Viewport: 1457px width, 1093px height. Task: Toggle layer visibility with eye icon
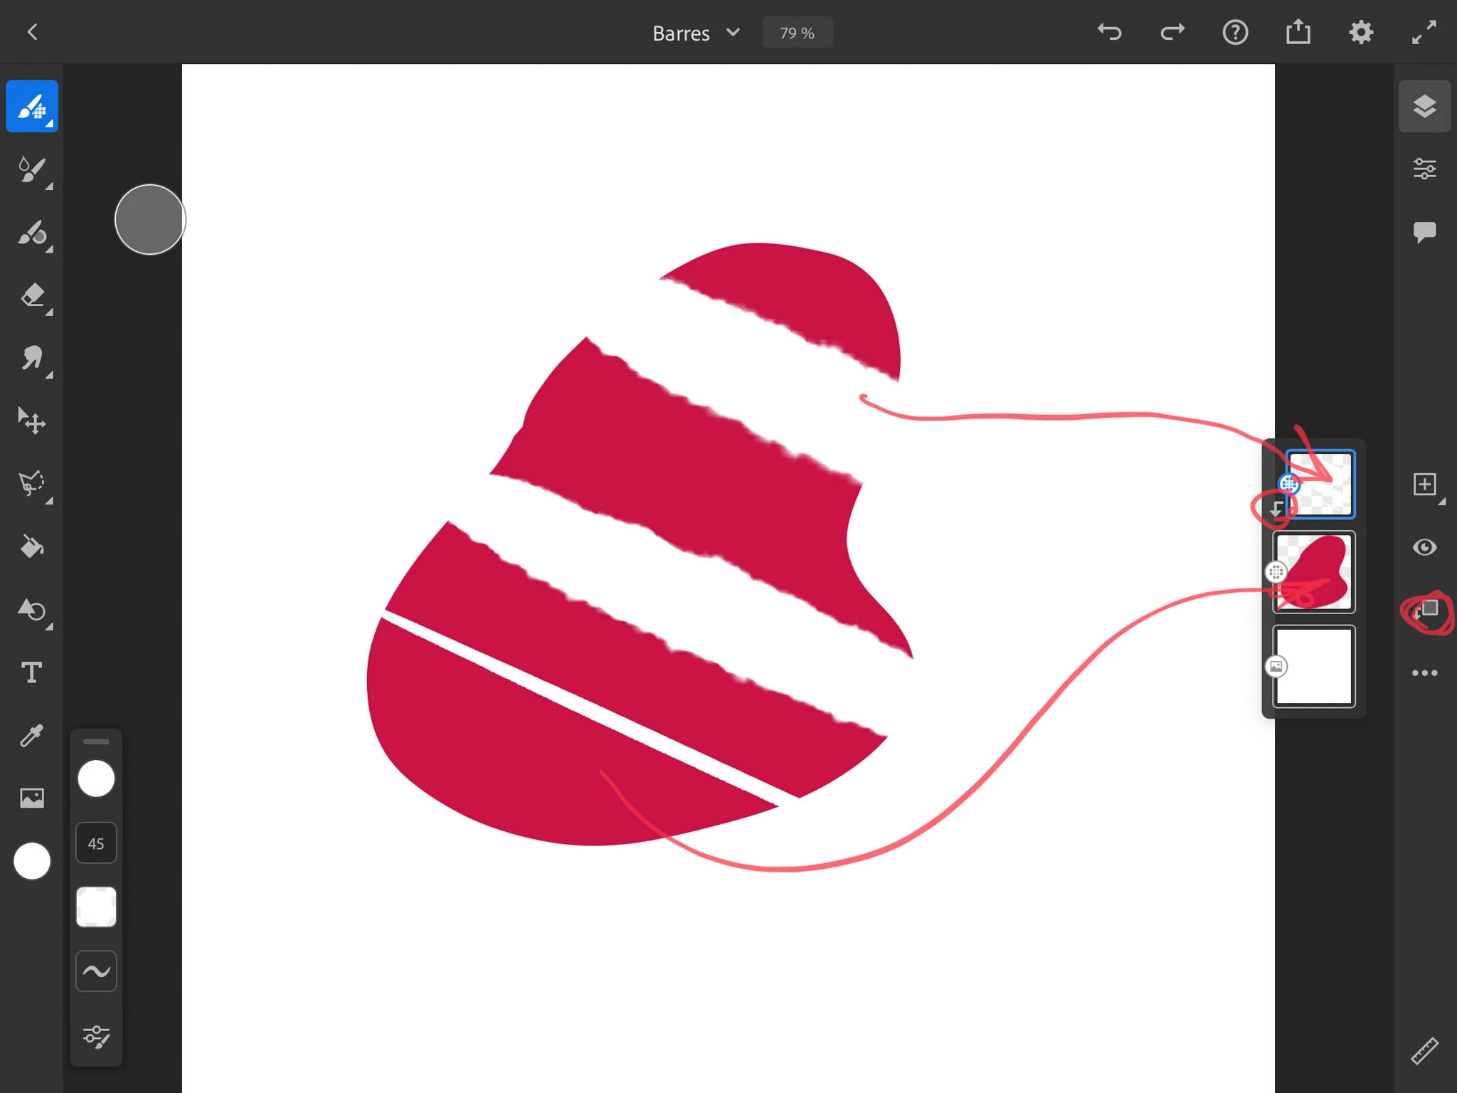1424,547
